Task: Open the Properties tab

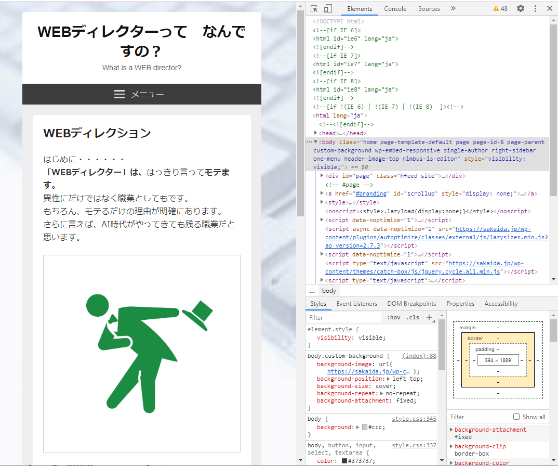Action: click(x=460, y=304)
